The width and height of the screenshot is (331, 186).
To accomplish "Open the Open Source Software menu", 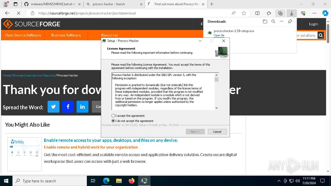I will 23,35.
